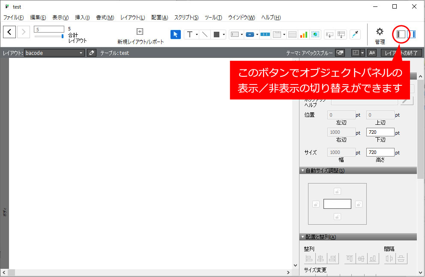Open the 配置 menu

pos(160,17)
